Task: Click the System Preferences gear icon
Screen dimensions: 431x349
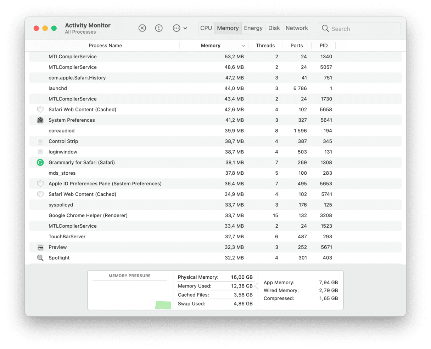Action: 40,120
